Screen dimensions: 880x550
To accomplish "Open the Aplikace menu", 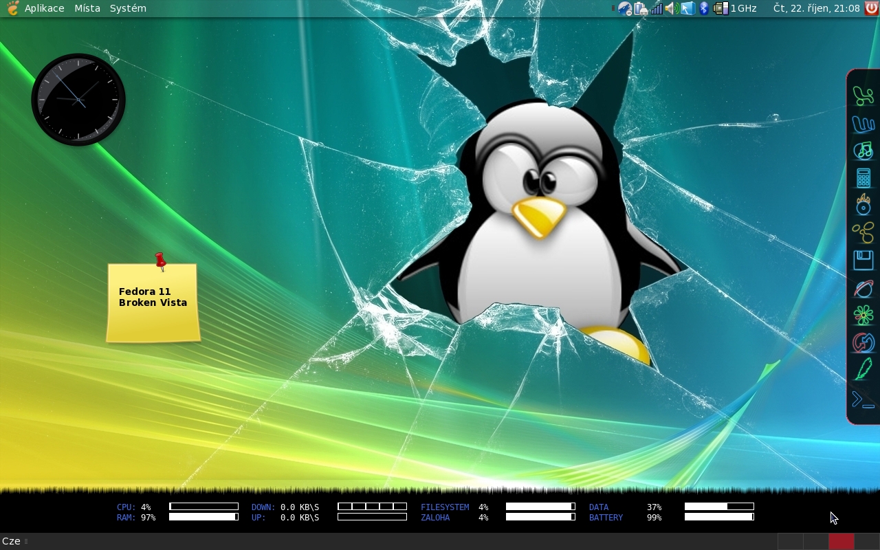I will (44, 8).
